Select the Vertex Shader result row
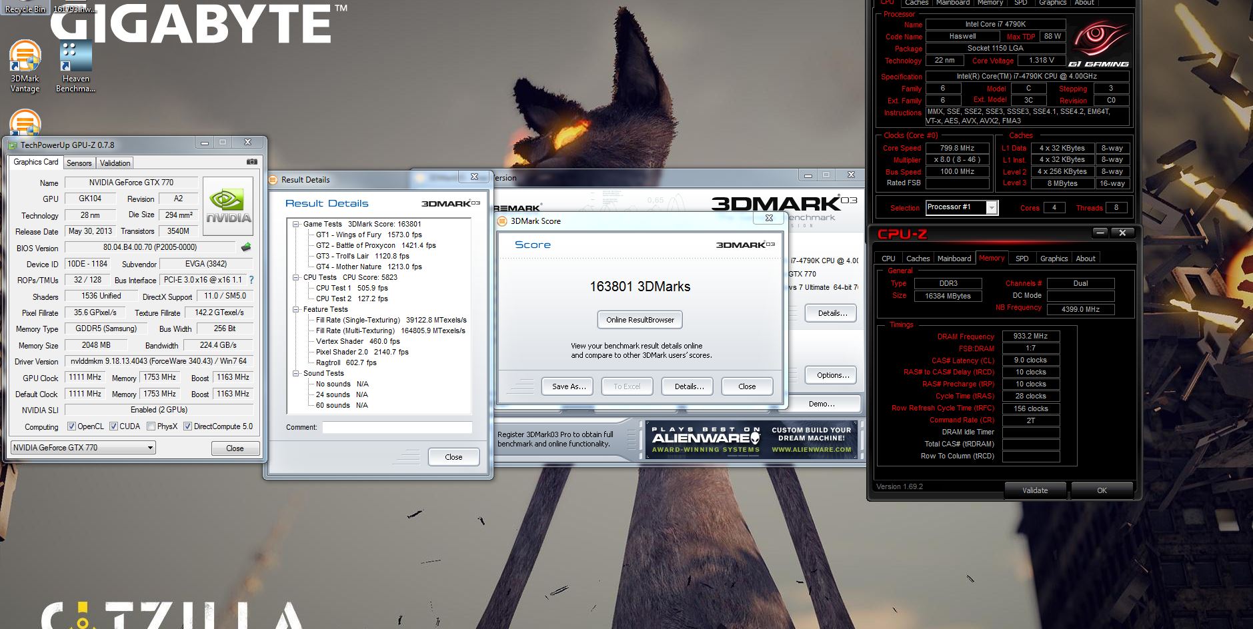Image resolution: width=1253 pixels, height=629 pixels. click(x=358, y=342)
